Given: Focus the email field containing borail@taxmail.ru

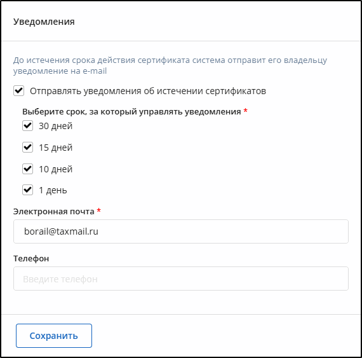Looking at the screenshot, I should pyautogui.click(x=181, y=231).
